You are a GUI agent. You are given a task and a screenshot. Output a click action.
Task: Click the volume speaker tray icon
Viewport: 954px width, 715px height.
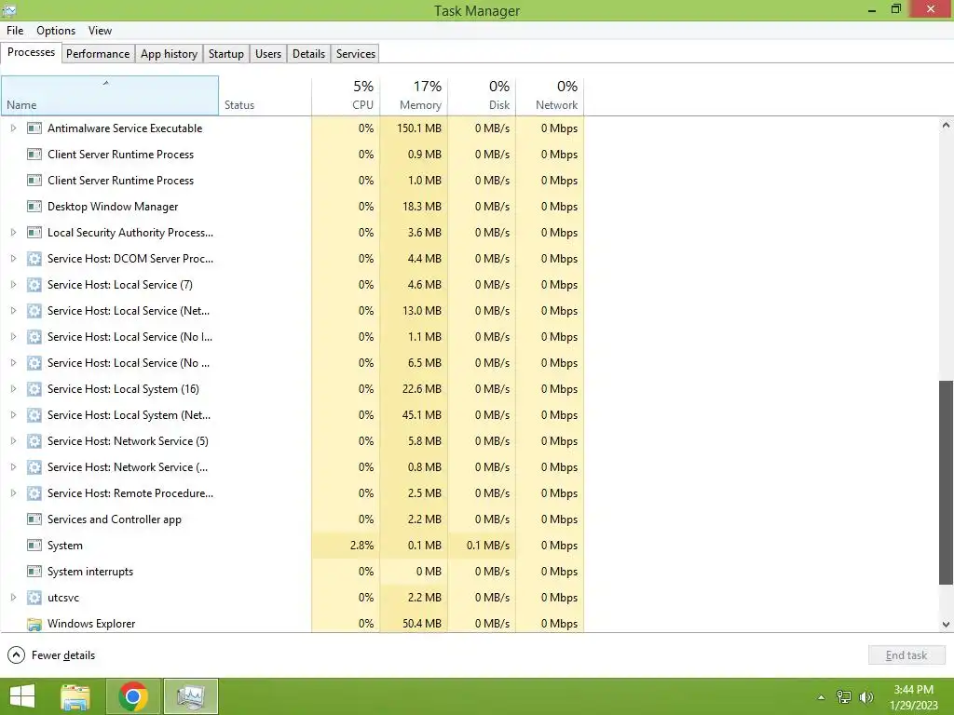point(866,697)
